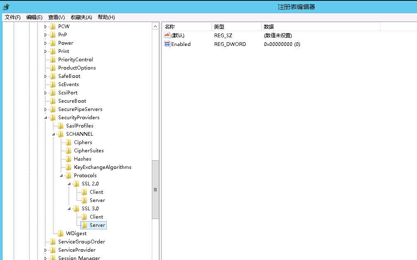This screenshot has width=417, height=260.
Task: Expand the ServiceProvider tree node
Action: (46, 250)
